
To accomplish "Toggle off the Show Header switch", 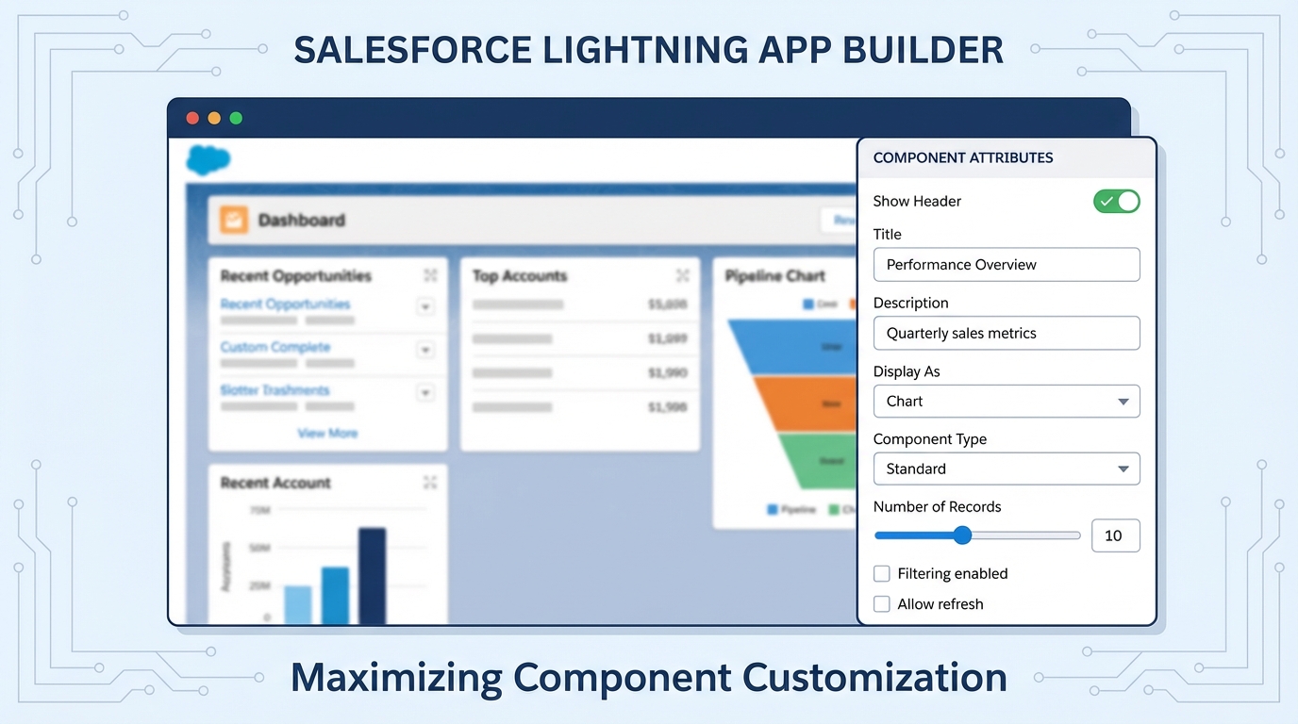I will (x=1116, y=201).
